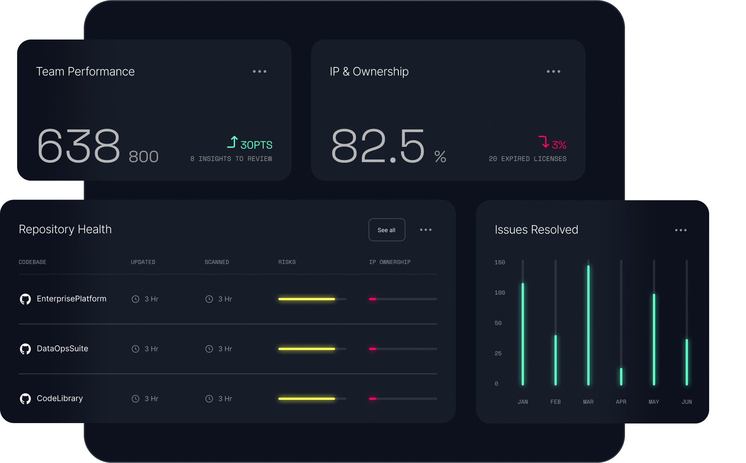746x463 pixels.
Task: Click EnterprisePlatform IP ownership bar
Action: 403,299
